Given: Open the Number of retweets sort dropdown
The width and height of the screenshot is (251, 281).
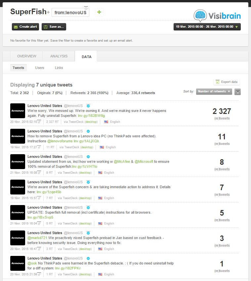Looking at the screenshot, I should (214, 91).
